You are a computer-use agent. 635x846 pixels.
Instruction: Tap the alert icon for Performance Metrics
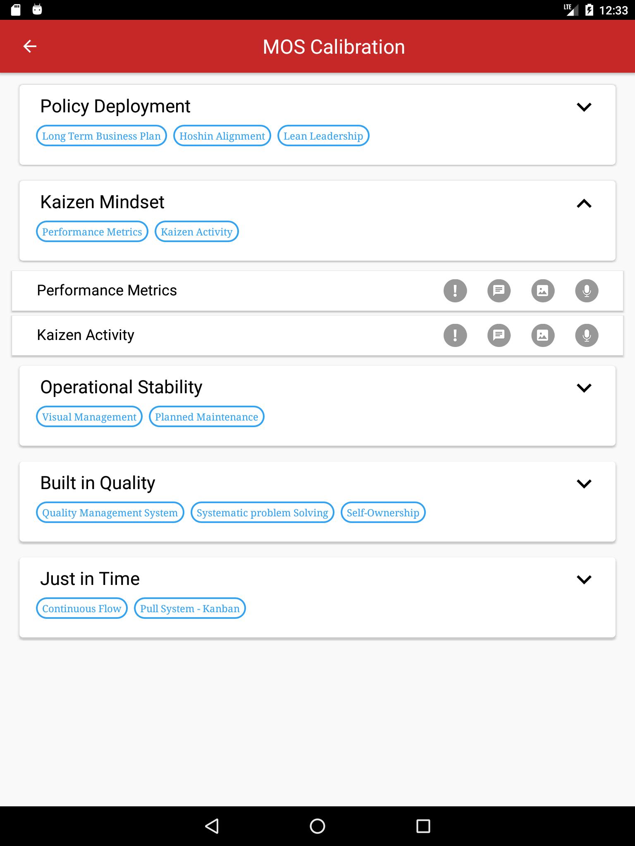point(455,290)
